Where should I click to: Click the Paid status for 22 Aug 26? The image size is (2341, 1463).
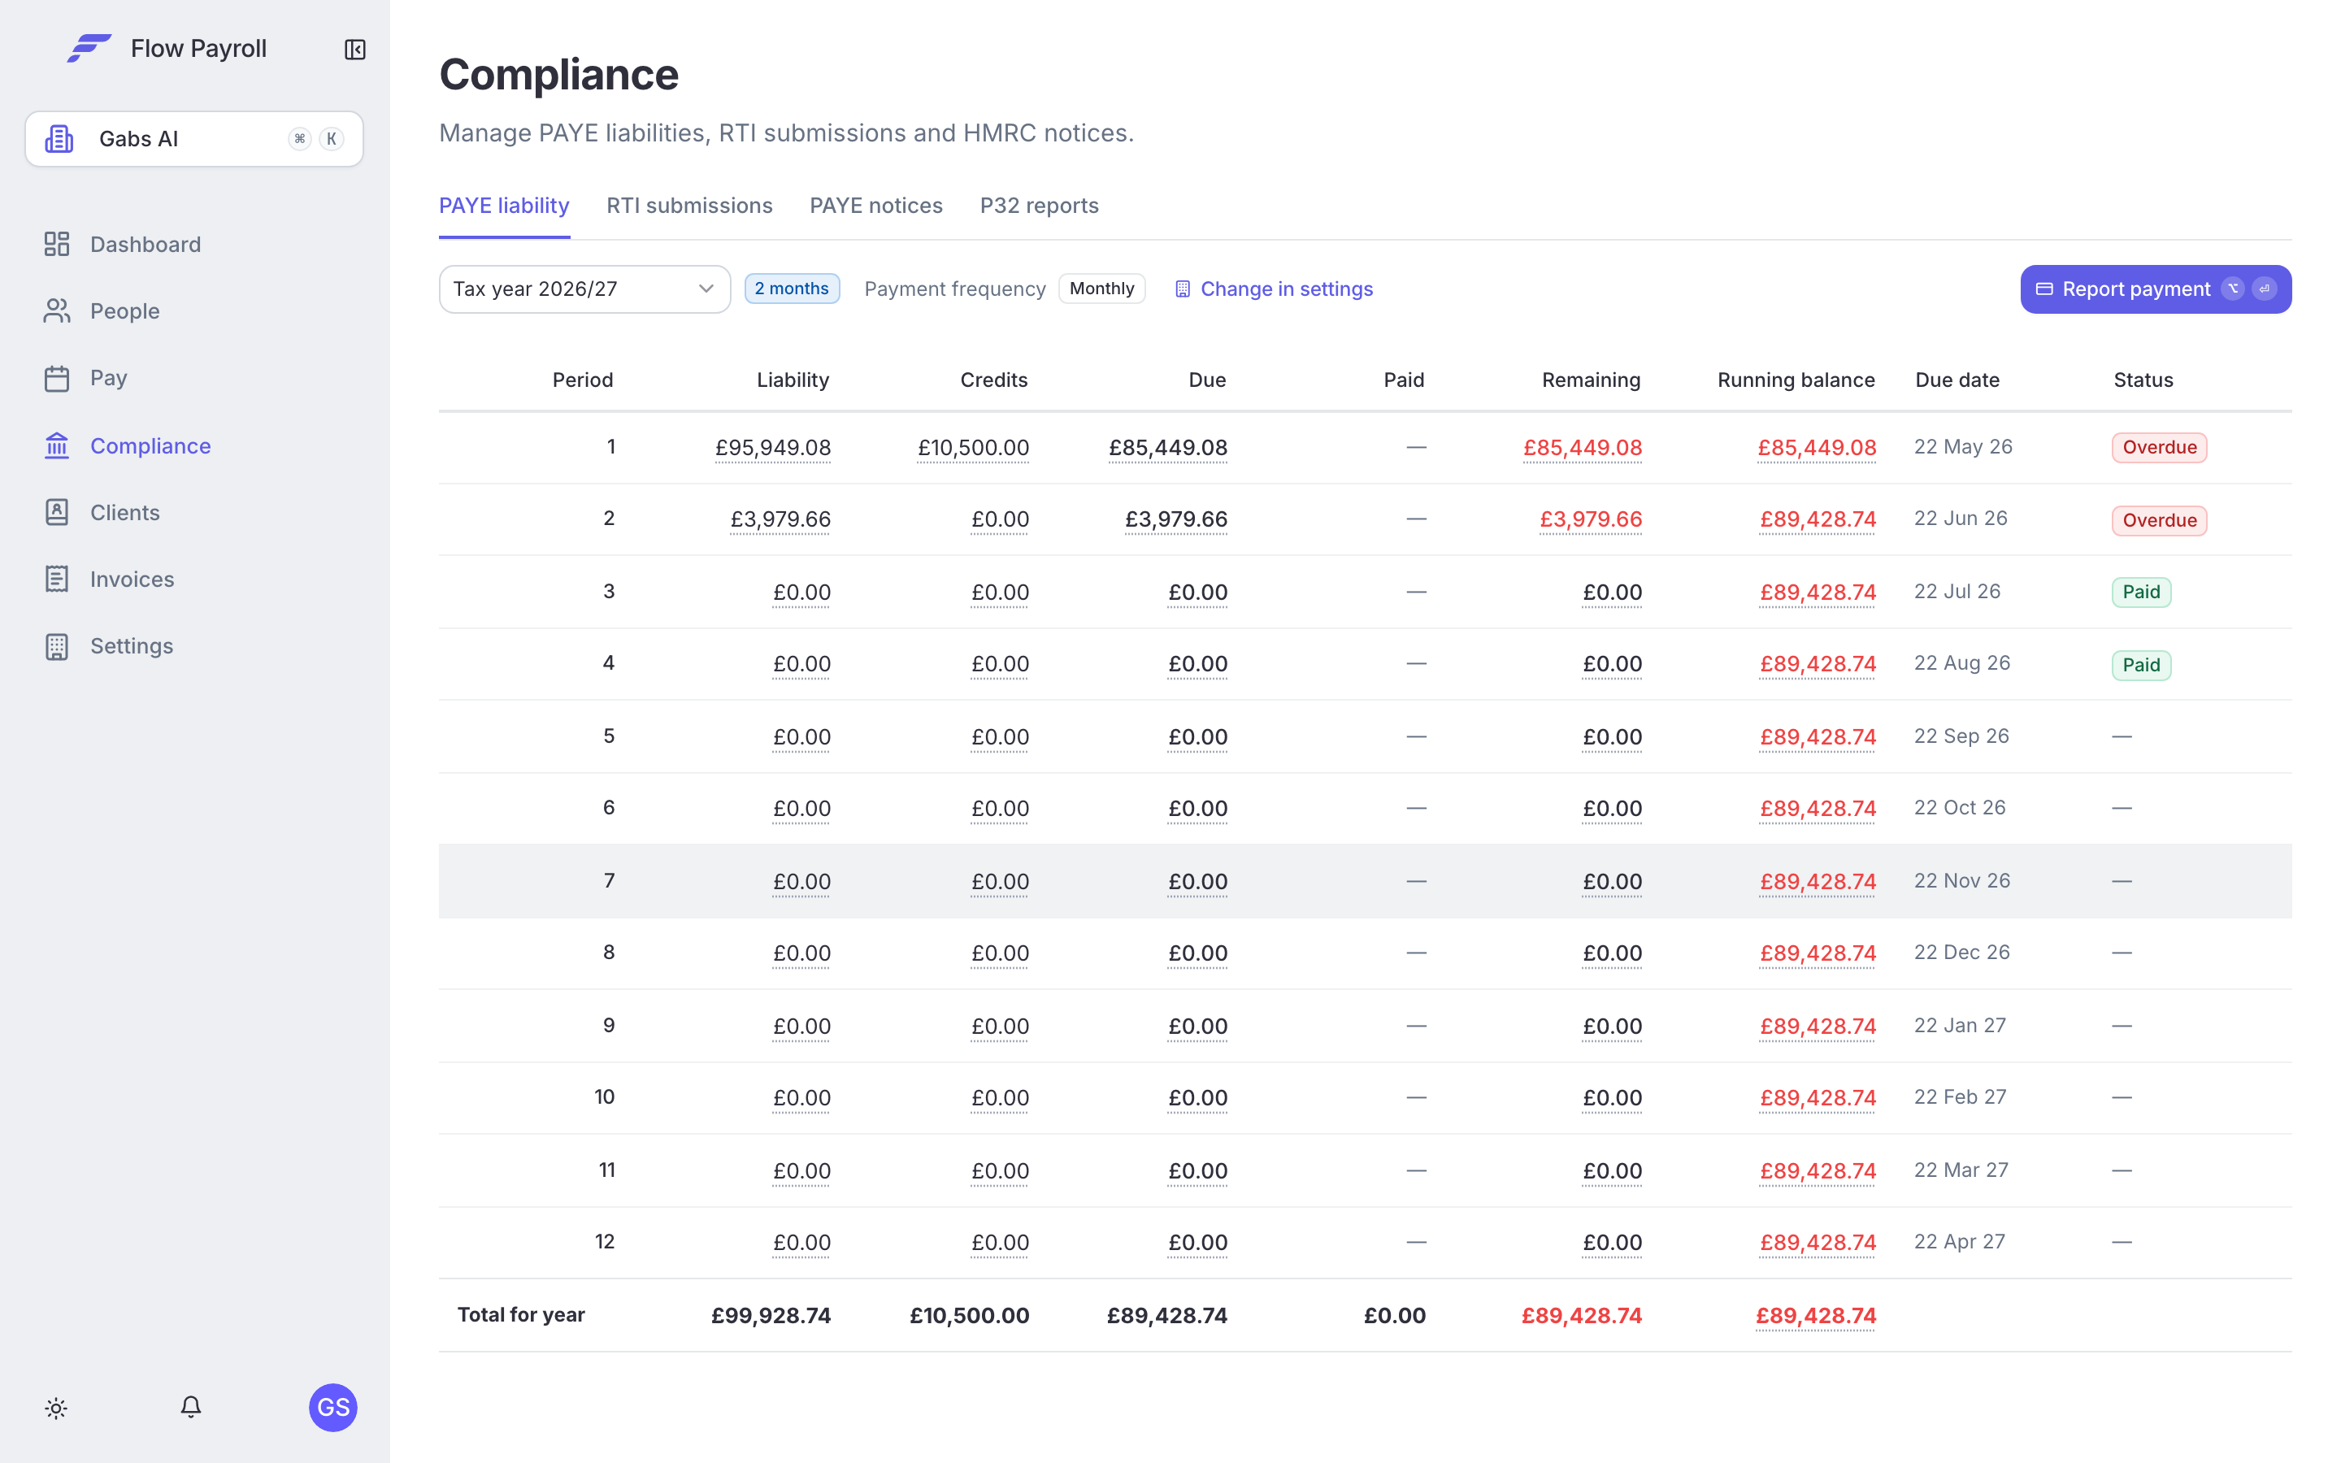tap(2141, 665)
